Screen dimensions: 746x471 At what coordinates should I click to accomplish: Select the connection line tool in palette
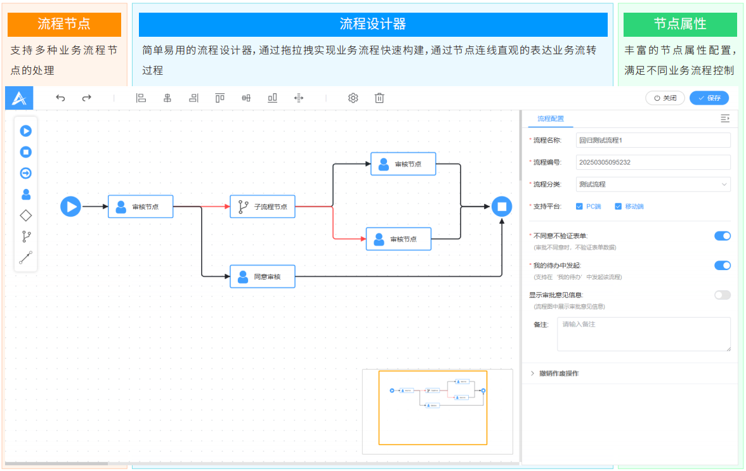[x=26, y=257]
